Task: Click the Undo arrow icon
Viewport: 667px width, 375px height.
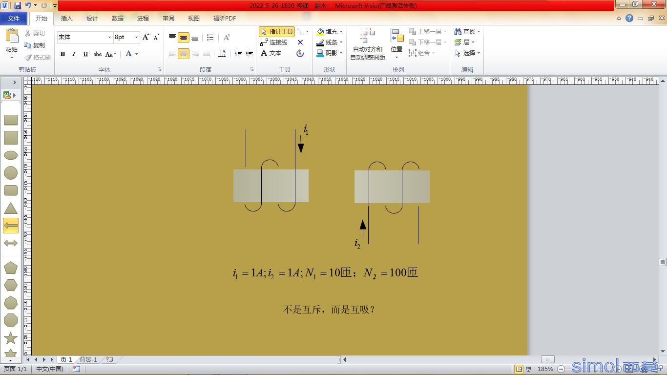Action: (28, 5)
